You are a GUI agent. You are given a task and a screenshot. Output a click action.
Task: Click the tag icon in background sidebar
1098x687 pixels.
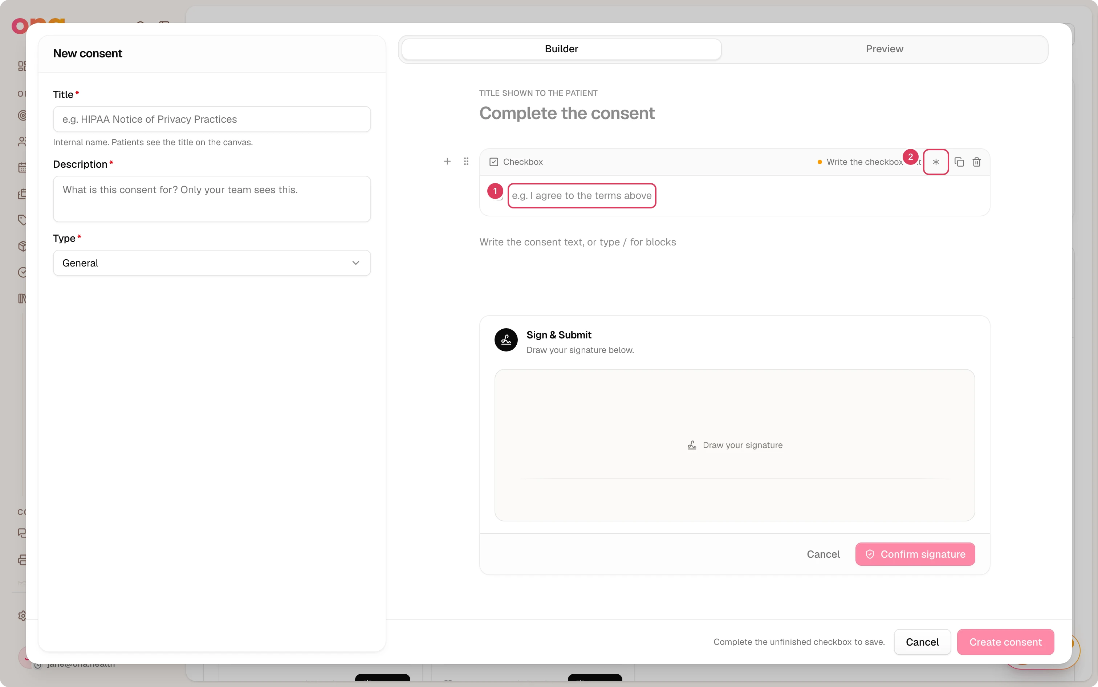(22, 220)
